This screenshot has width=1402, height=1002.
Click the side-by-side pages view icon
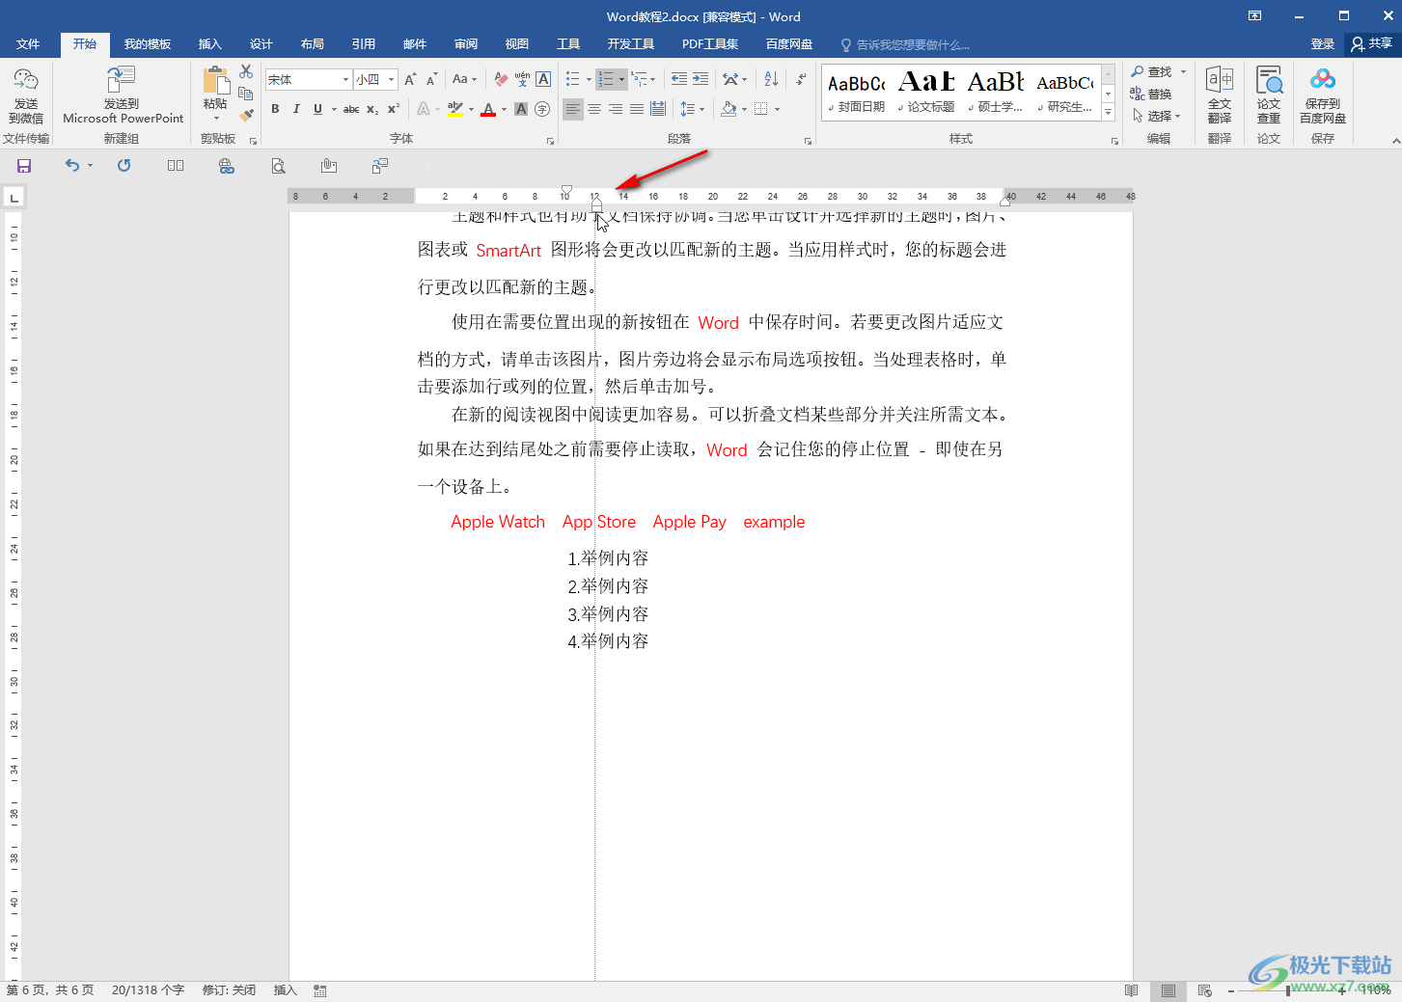pos(176,166)
